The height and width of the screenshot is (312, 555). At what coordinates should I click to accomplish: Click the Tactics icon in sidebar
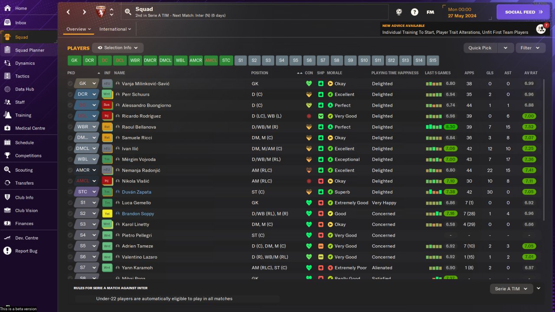point(7,76)
